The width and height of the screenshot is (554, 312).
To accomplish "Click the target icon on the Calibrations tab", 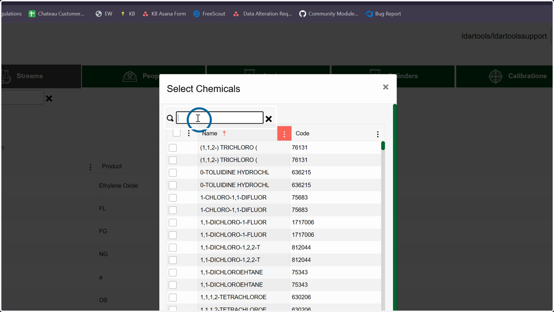I will point(495,76).
